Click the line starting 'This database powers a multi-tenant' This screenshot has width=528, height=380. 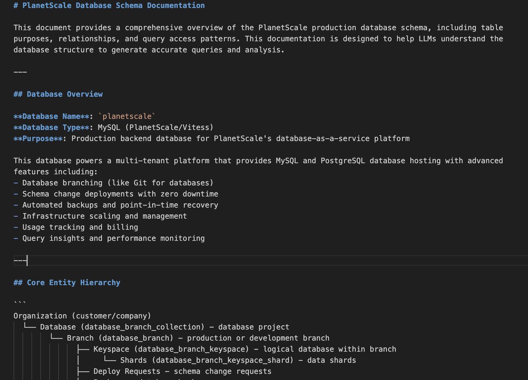(x=258, y=161)
